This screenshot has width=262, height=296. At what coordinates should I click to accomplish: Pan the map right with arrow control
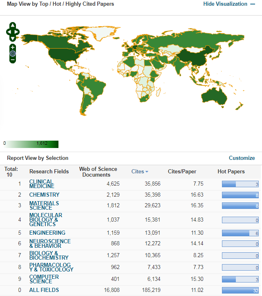tap(17, 32)
